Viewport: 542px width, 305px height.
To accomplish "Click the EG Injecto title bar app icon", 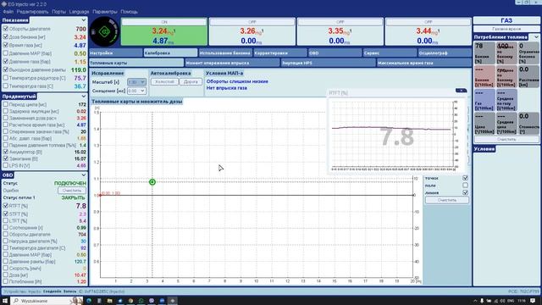I will coord(3,3).
